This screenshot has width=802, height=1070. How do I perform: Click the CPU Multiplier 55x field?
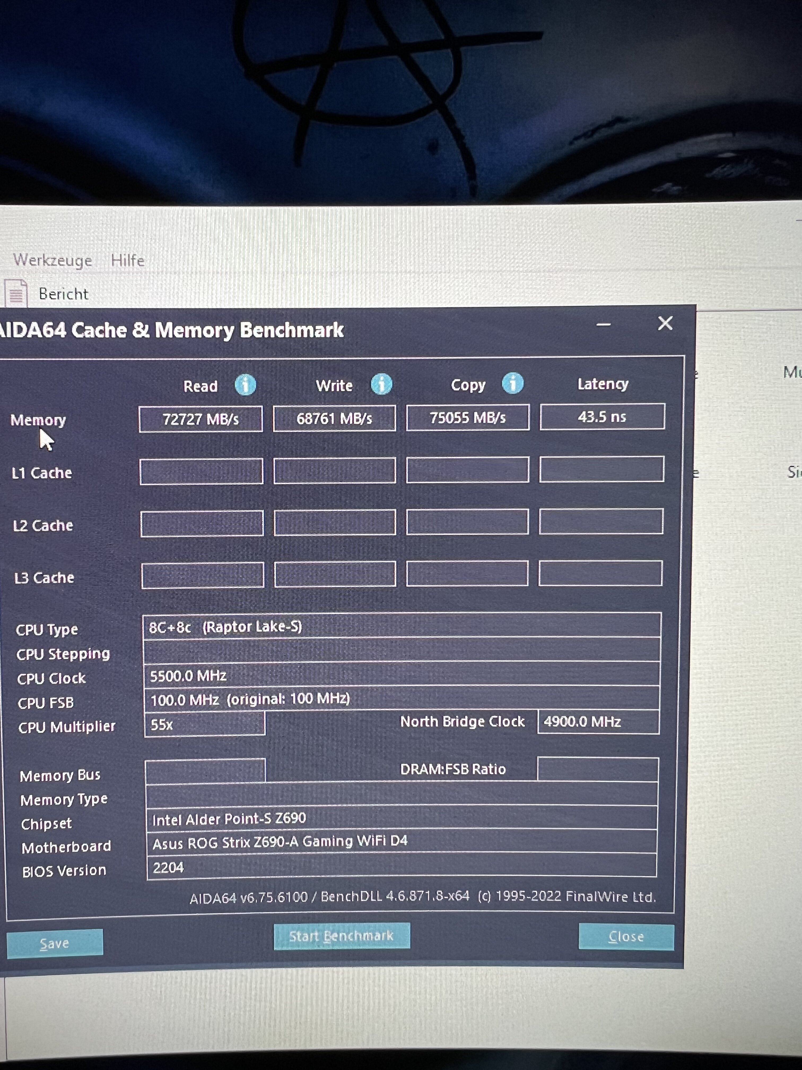tap(204, 724)
